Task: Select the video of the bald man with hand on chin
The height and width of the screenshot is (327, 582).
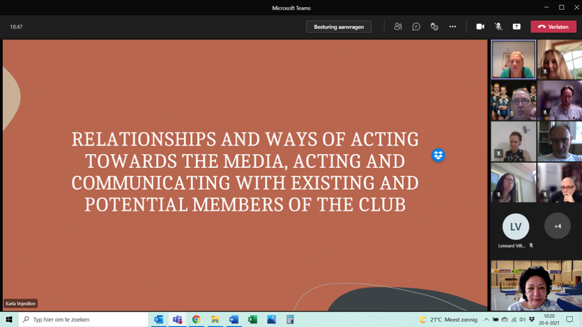Action: pos(559,183)
